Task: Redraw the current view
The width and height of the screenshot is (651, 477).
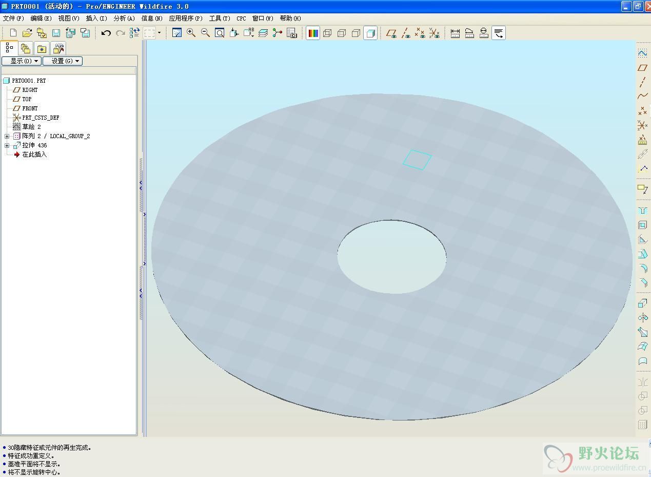Action: coord(177,33)
